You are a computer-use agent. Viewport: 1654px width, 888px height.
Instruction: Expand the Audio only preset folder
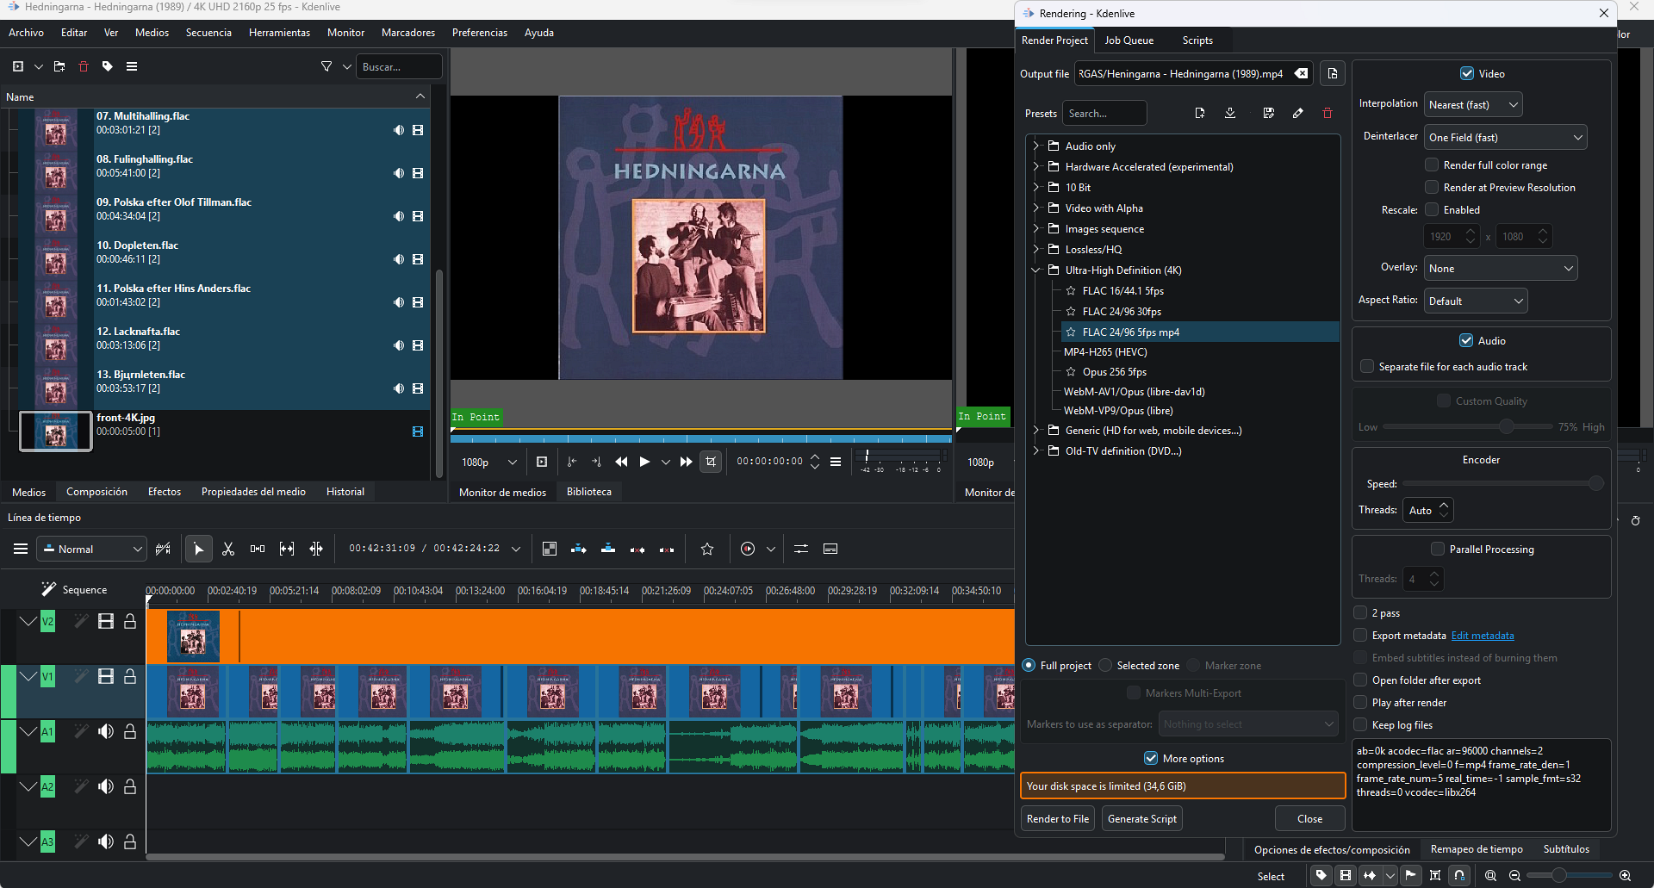coord(1036,146)
